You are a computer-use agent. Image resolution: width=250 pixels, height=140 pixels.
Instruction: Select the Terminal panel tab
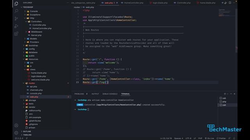click(x=125, y=94)
